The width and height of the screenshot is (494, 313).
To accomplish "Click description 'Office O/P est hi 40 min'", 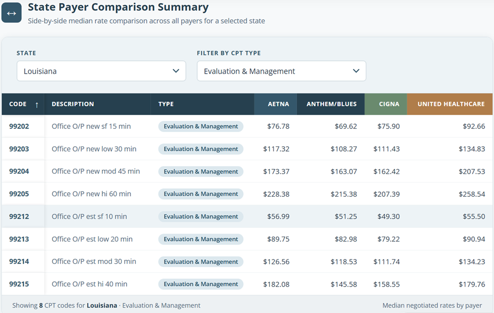I will pyautogui.click(x=90, y=284).
